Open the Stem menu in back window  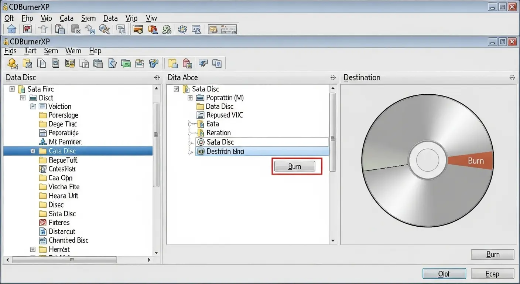(88, 18)
